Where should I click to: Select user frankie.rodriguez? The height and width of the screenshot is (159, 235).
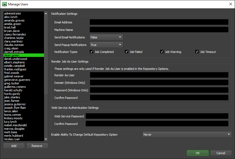point(24,69)
